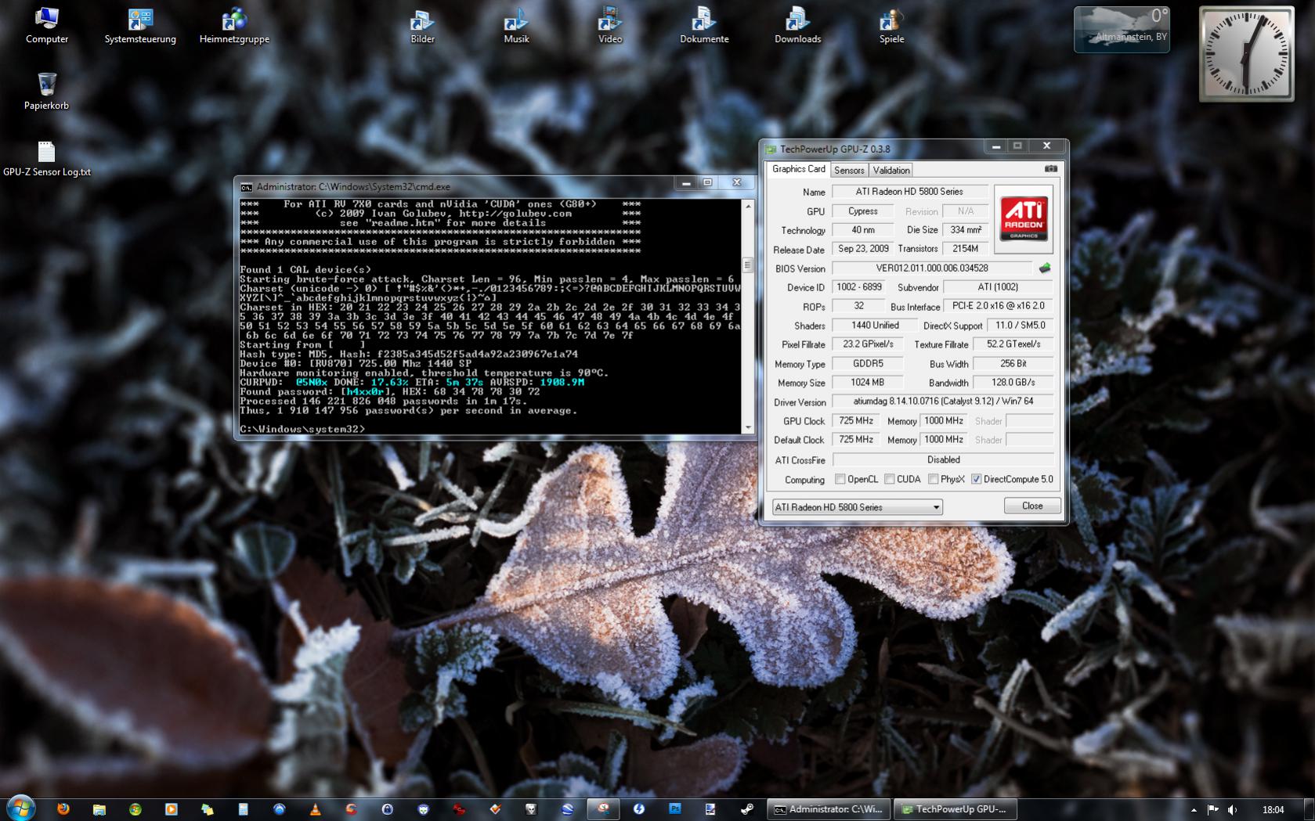This screenshot has width=1315, height=821.
Task: Click the Close button in GPU-Z
Action: point(1032,506)
